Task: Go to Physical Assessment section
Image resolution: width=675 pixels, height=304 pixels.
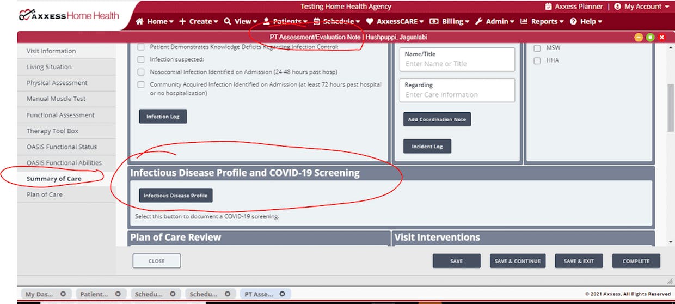Action: (x=66, y=83)
